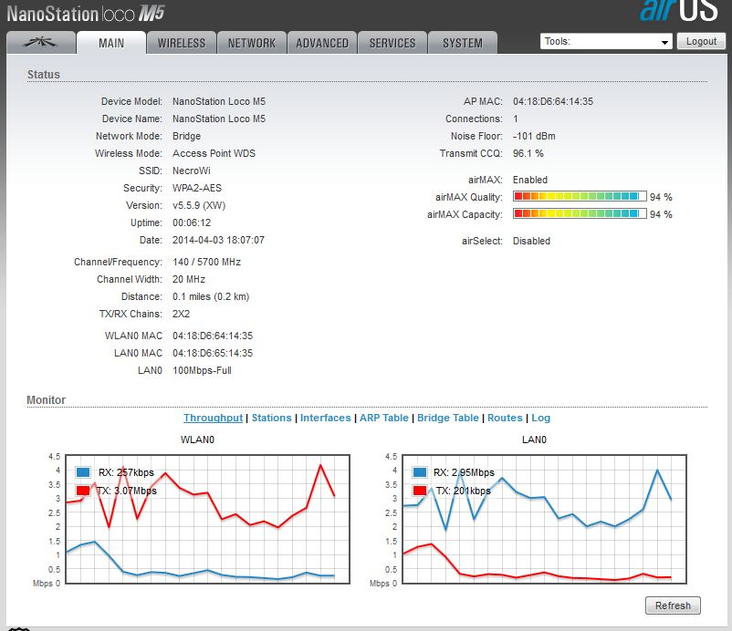Open the SERVICES tab
Image resolution: width=732 pixels, height=631 pixels.
pos(392,43)
